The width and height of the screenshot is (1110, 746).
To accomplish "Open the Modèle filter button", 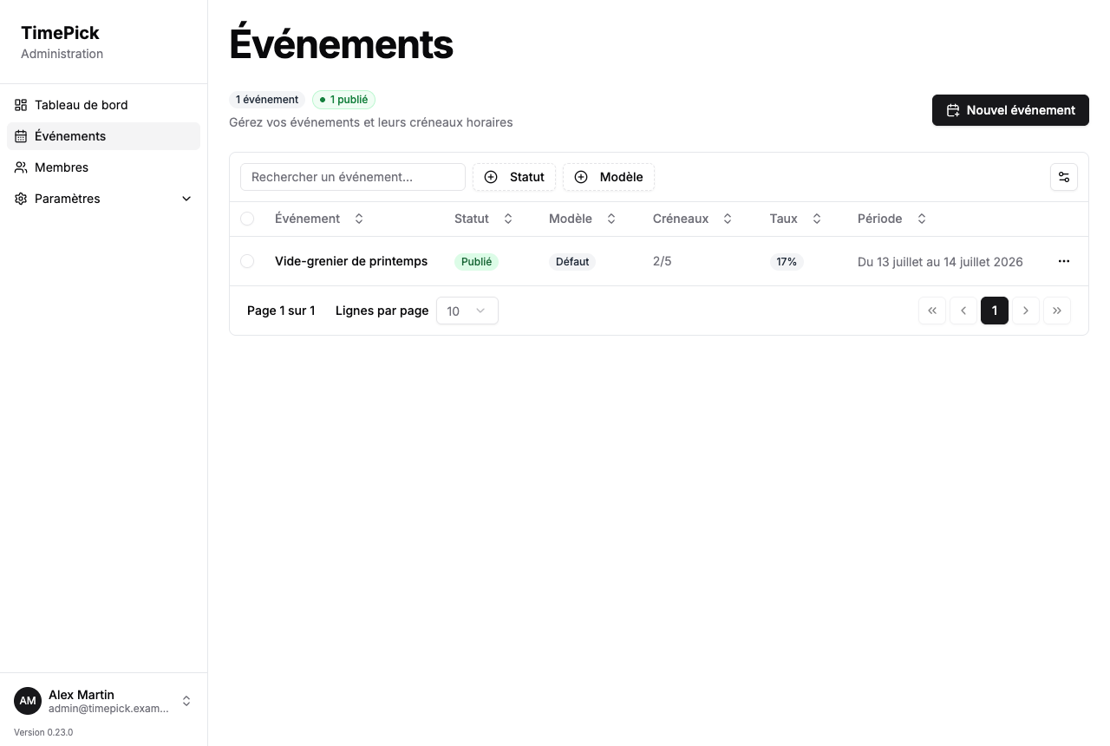I will click(x=609, y=177).
